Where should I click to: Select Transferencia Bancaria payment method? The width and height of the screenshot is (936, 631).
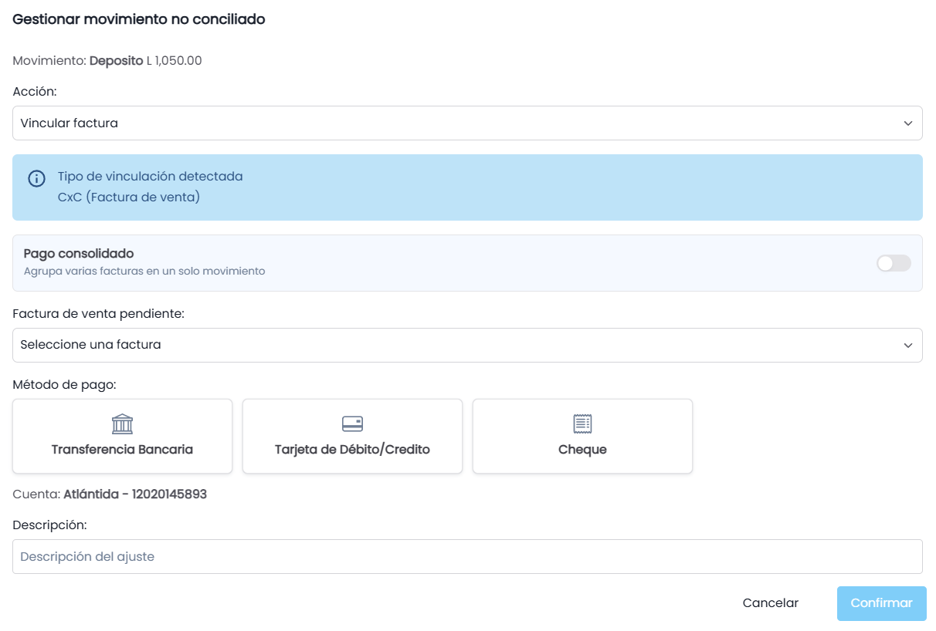[122, 436]
